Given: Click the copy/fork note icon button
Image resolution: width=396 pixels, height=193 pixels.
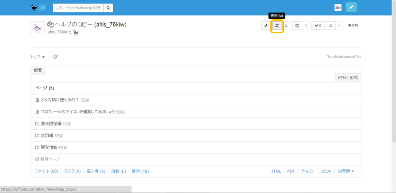Looking at the screenshot, I should [x=297, y=26].
